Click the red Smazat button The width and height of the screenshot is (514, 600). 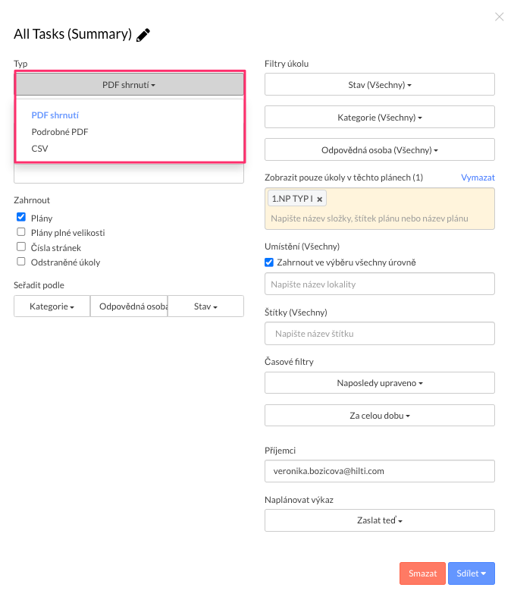[x=422, y=573]
